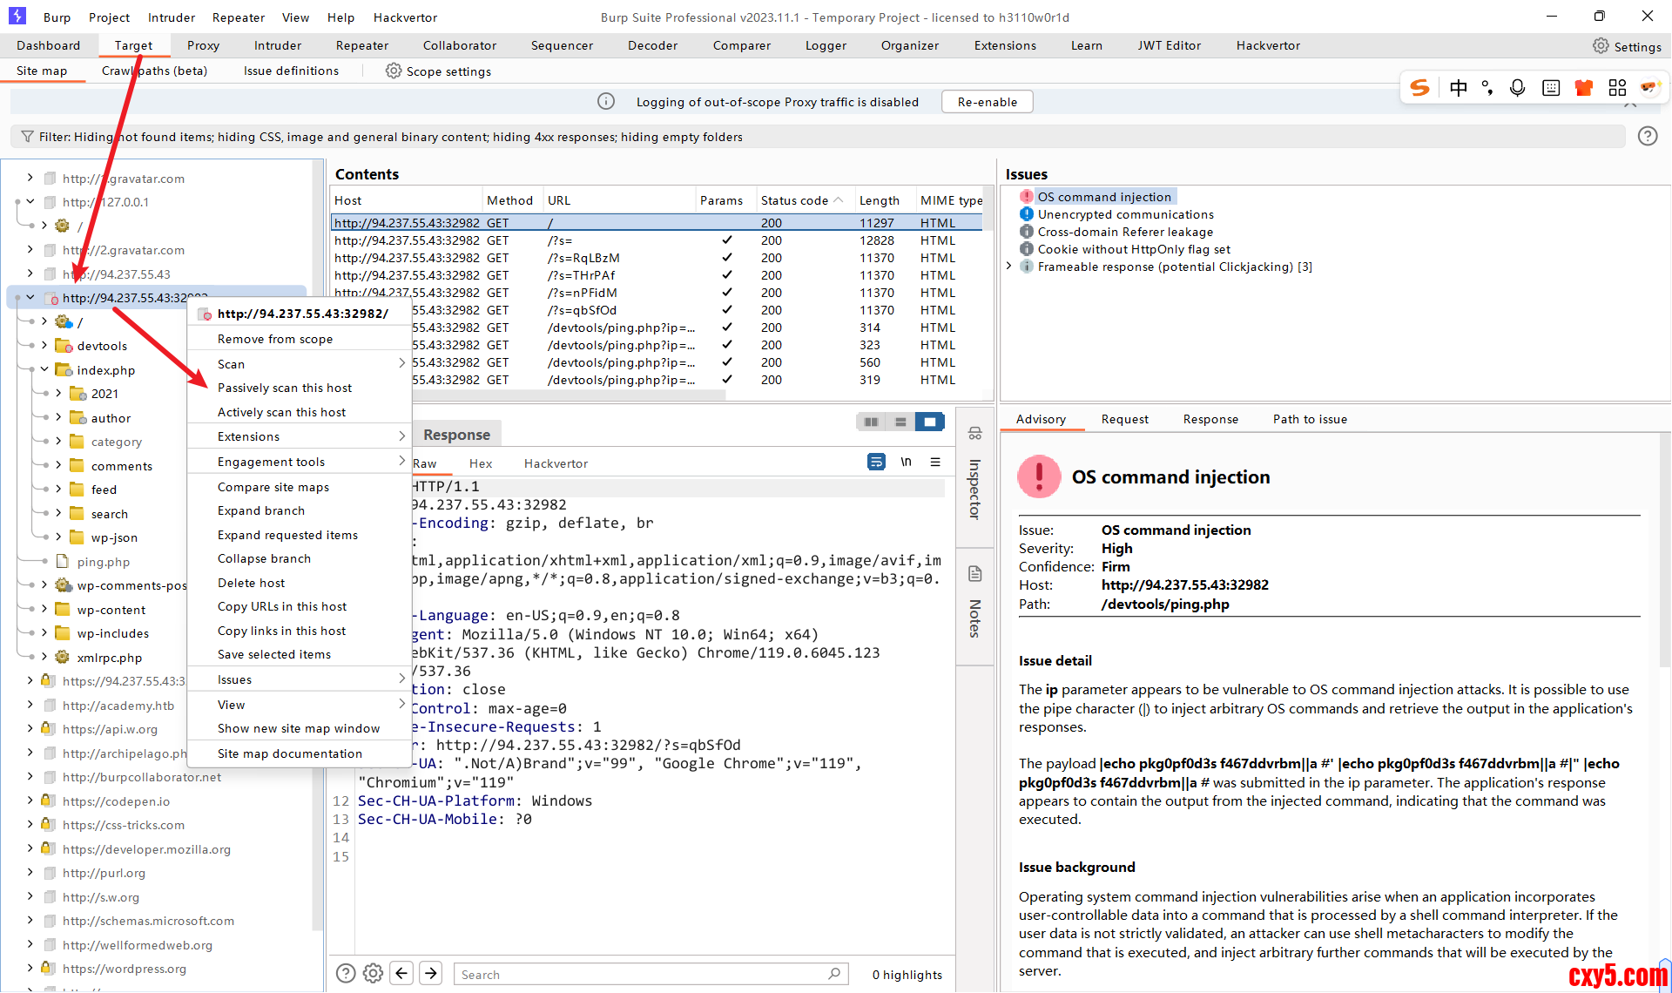Switch to the combined single-pane layout
Screen dimensions: 1672x993
tap(930, 422)
